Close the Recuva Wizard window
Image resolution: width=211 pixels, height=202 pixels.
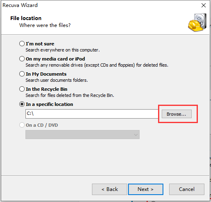[x=204, y=5]
